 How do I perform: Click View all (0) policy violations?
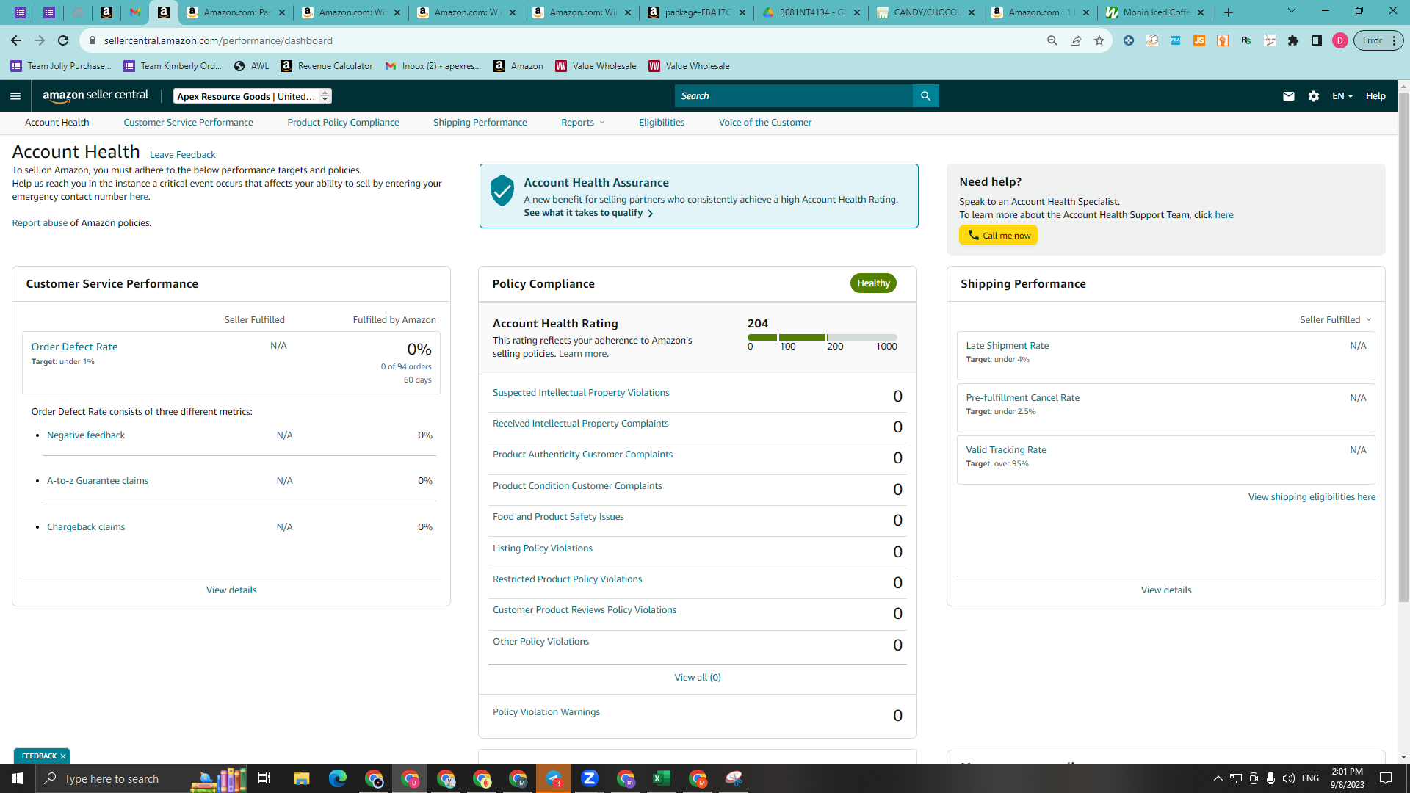pos(698,678)
